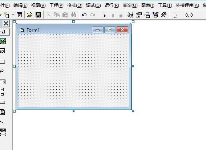206x150 pixels.
Task: Click the 0, 0 coordinates readout
Action: (189, 15)
